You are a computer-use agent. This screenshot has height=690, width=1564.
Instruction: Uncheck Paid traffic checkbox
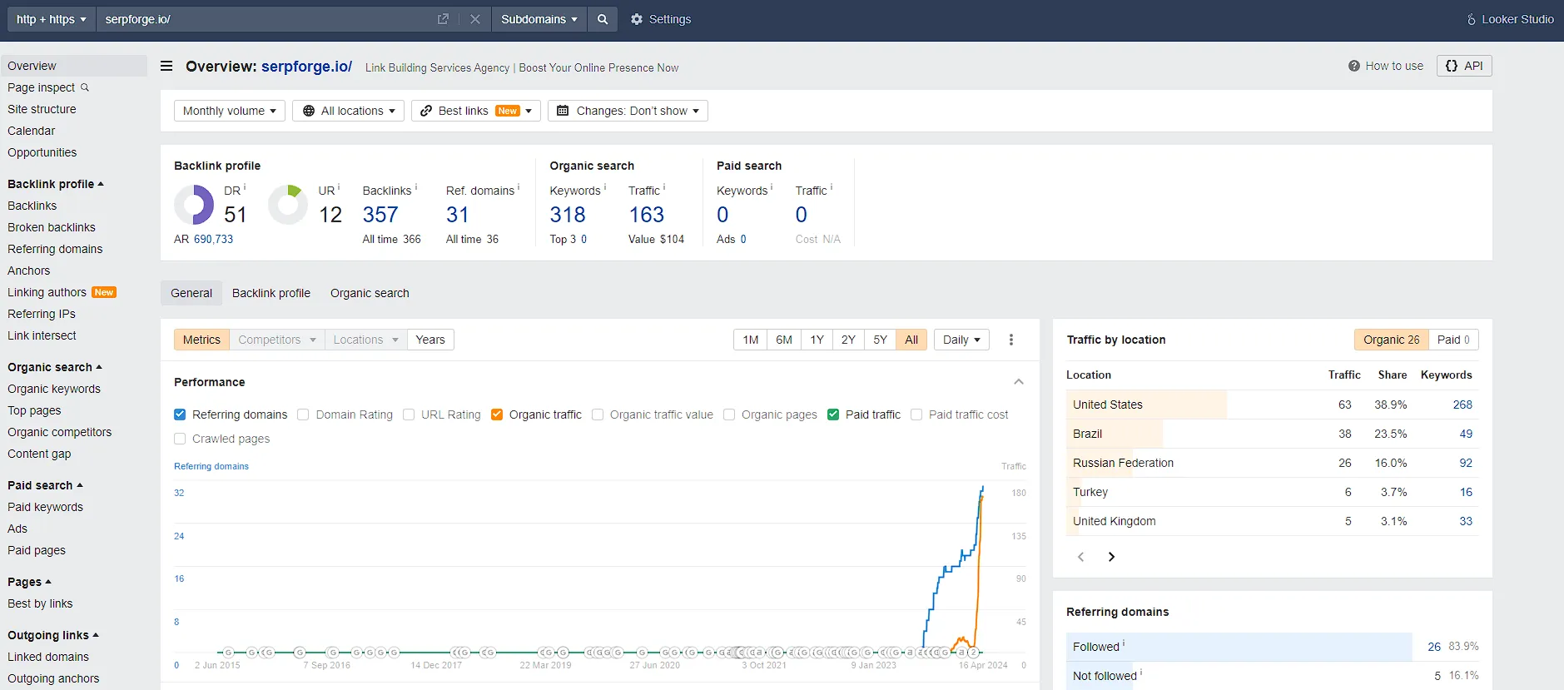pos(833,414)
